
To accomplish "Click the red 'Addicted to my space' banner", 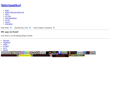I will click(x=9, y=55).
